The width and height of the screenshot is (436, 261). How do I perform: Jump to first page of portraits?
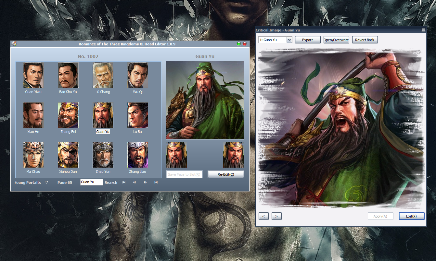[124, 182]
